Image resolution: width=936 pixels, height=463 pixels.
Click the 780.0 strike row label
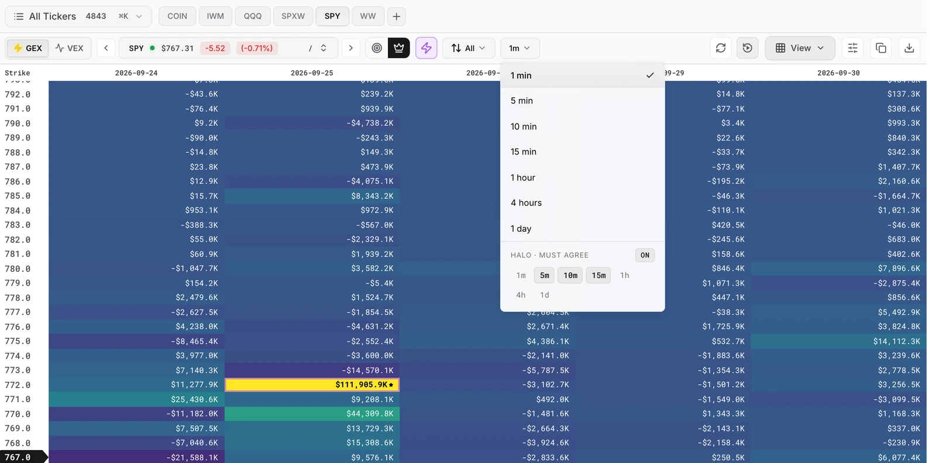[18, 269]
